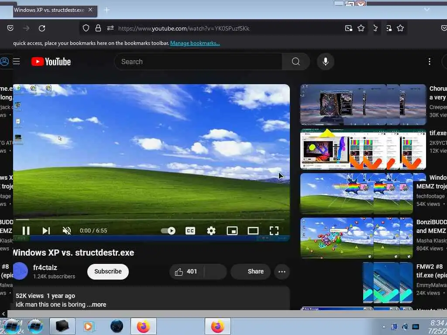Dislike the video
The image size is (447, 335).
coord(215,271)
